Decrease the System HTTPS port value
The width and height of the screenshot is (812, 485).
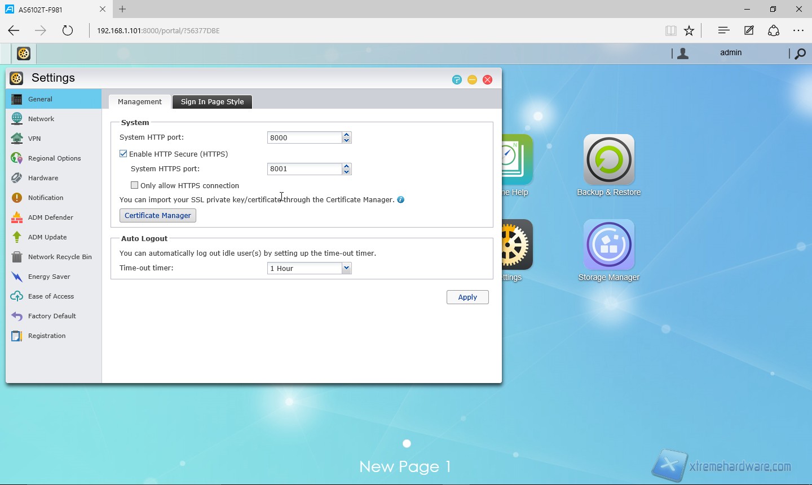coord(347,172)
